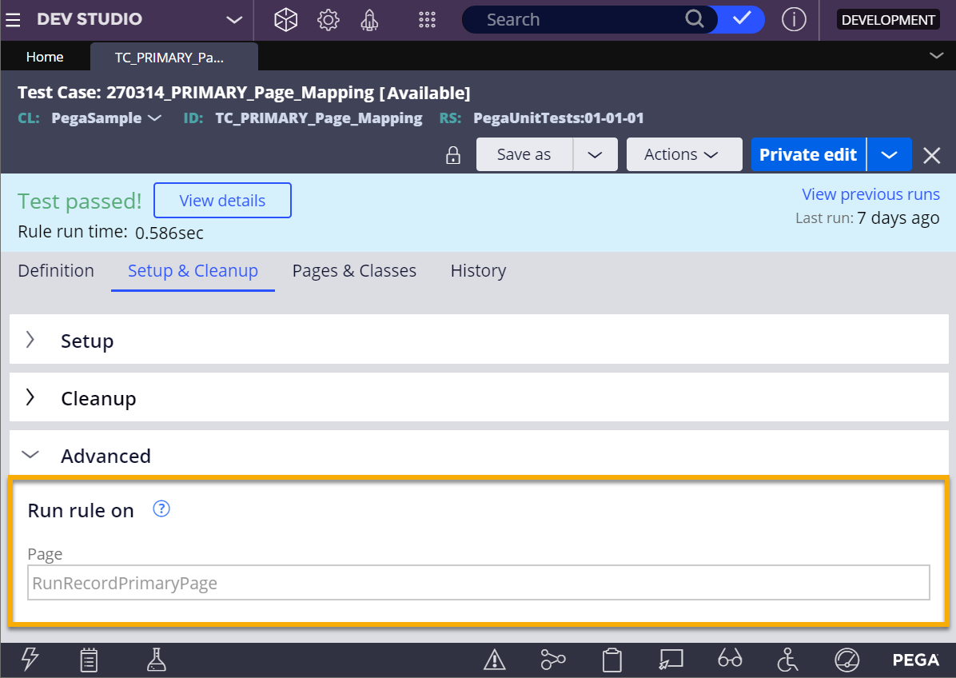Click the lightning bolt icon in bottom toolbar
Viewport: 956px width, 678px height.
[x=30, y=660]
